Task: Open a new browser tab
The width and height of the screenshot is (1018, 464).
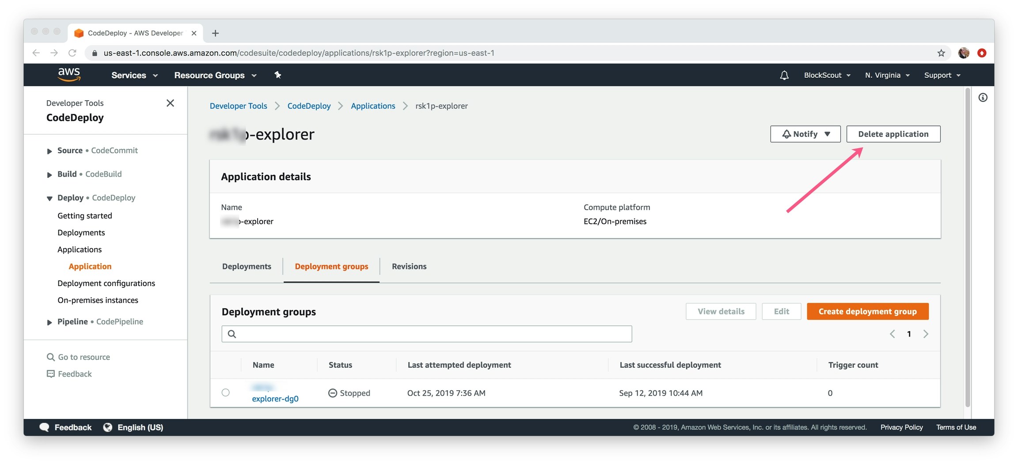Action: click(215, 33)
